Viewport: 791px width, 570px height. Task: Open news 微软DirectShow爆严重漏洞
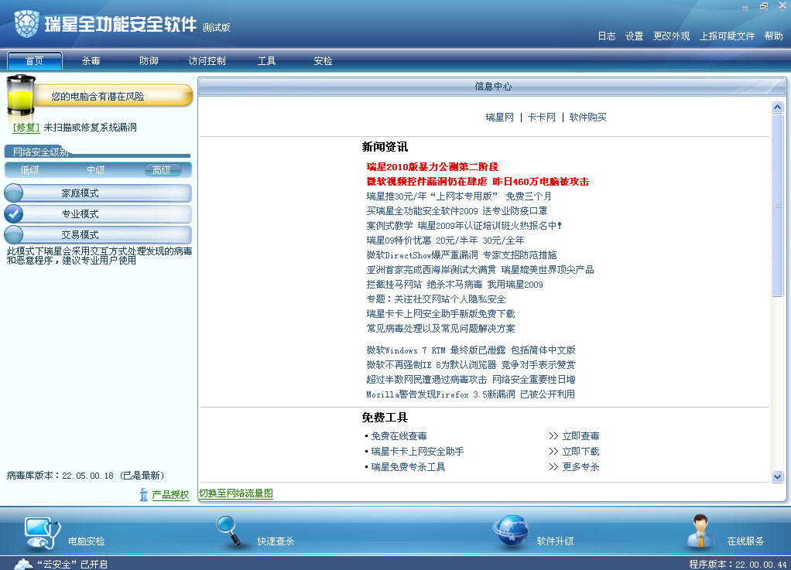pyautogui.click(x=461, y=255)
